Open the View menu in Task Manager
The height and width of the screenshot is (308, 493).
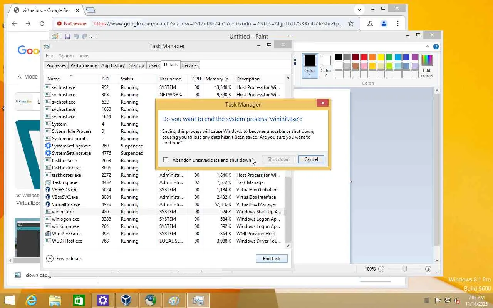coord(84,56)
